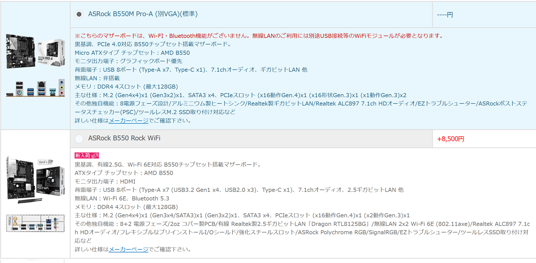Viewport: 536px width, 263px height.
Task: Click the B550M Pro-A "メモリ：DDR4 4スロット" line
Action: coord(126,87)
